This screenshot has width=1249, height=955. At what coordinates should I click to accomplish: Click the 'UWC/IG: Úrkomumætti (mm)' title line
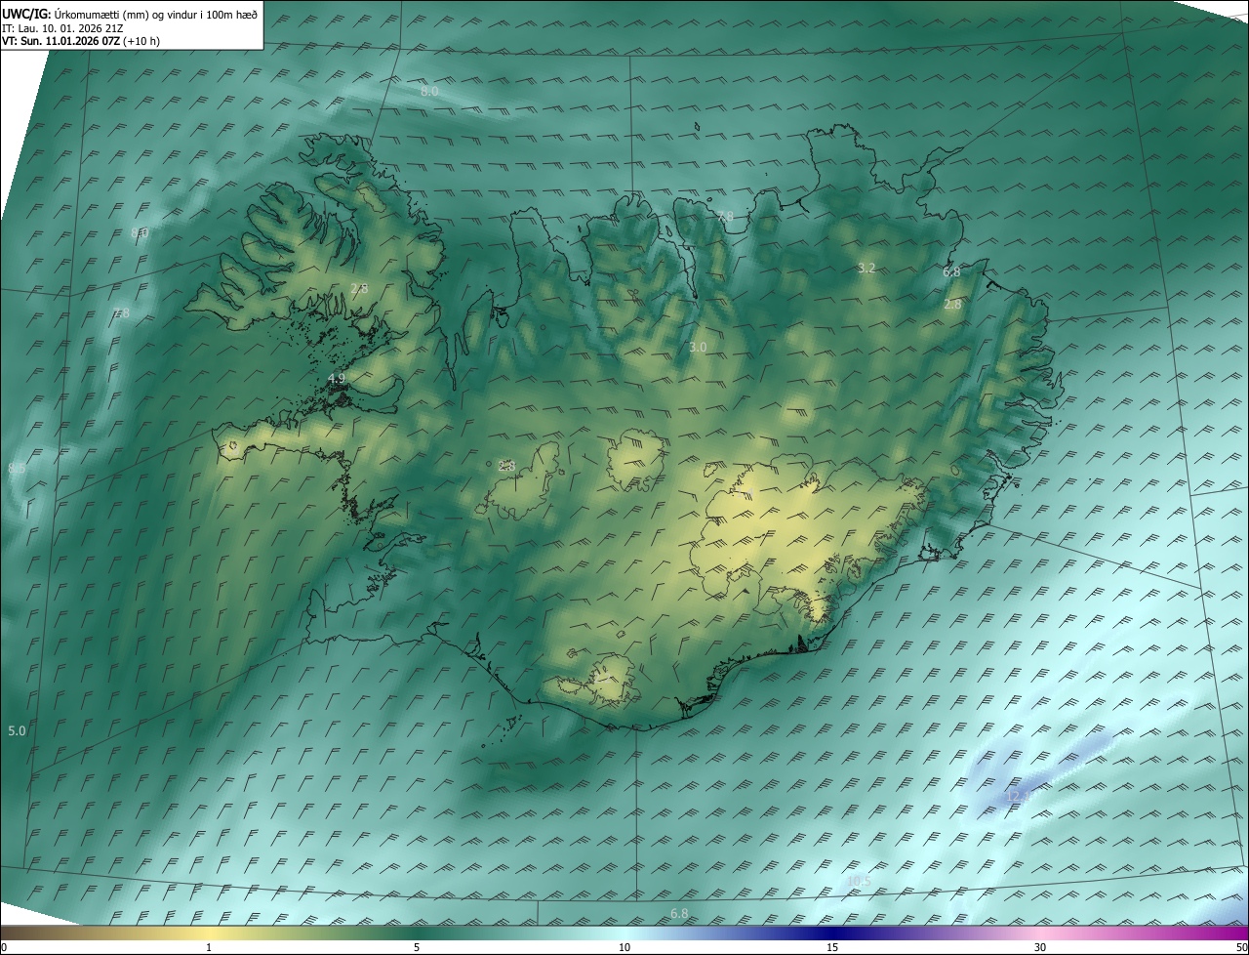[130, 14]
